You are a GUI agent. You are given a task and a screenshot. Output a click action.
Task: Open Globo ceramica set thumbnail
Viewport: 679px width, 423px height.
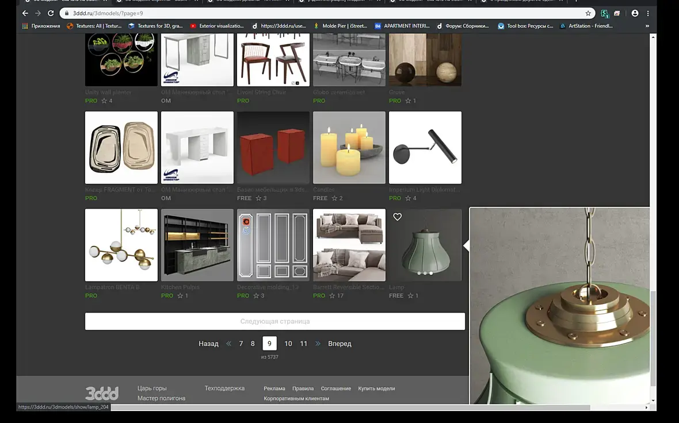(349, 60)
